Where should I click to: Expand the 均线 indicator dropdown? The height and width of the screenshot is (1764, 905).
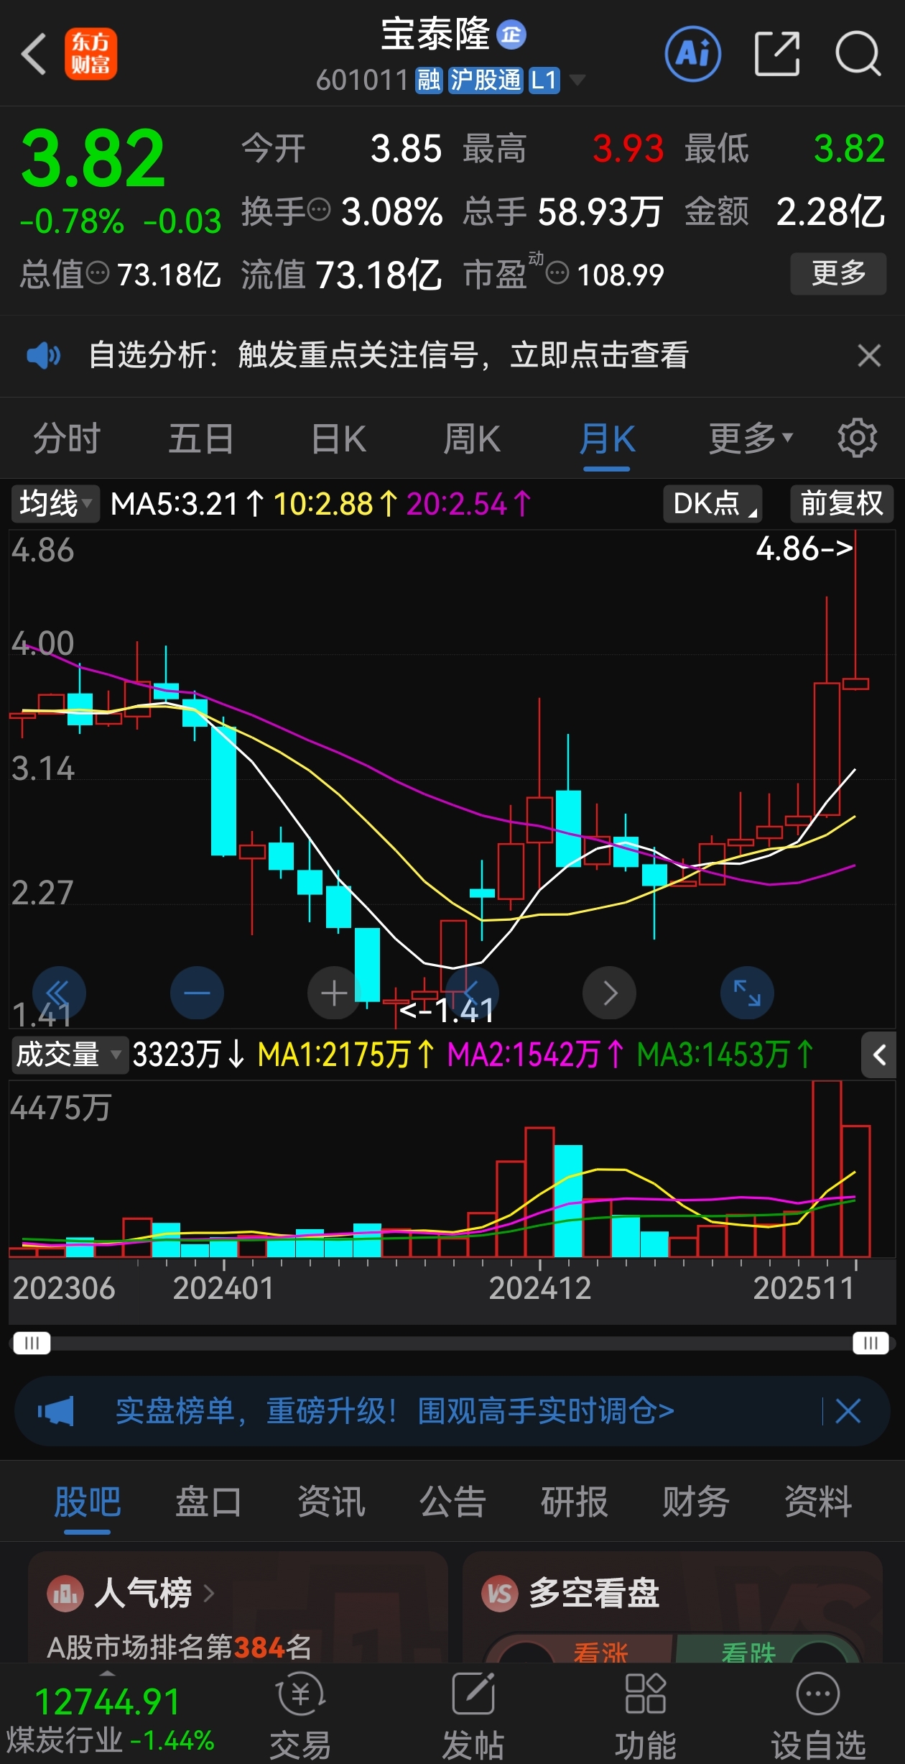(55, 503)
